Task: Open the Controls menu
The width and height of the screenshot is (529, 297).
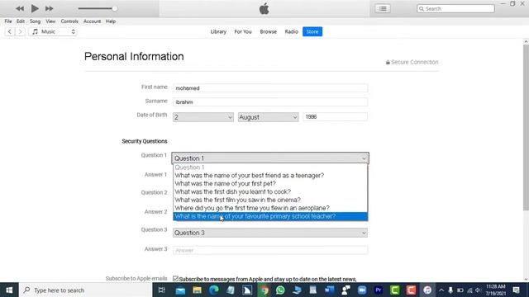Action: 69,21
